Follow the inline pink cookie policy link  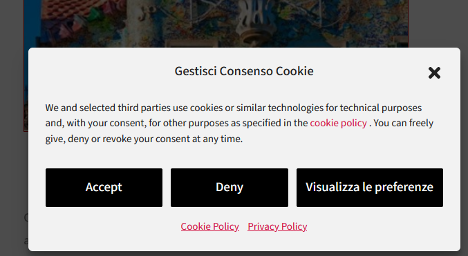pos(338,123)
